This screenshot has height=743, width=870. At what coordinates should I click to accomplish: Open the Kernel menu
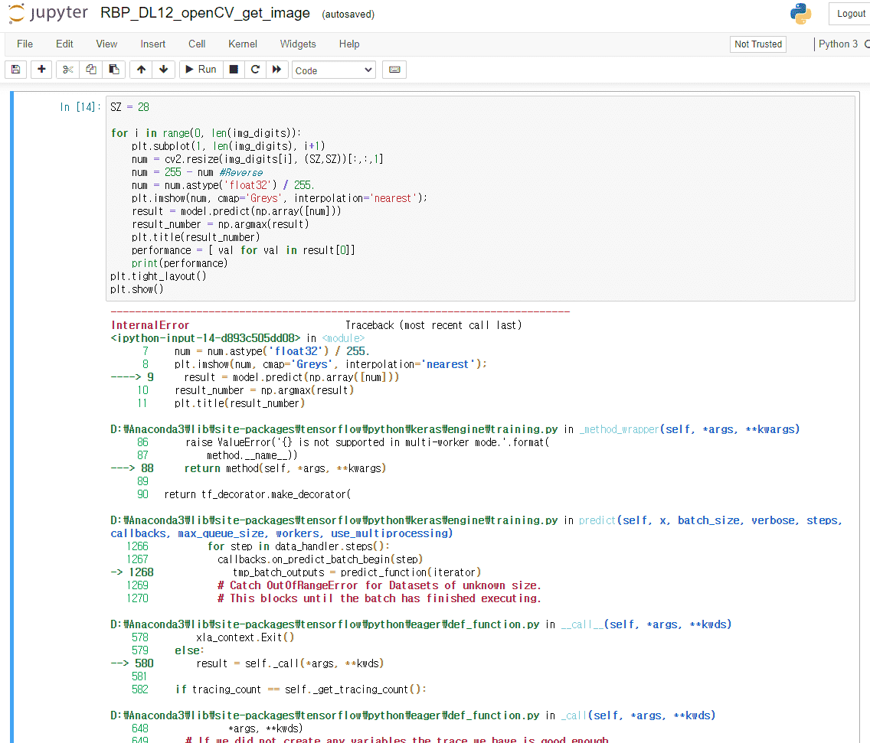(x=243, y=44)
